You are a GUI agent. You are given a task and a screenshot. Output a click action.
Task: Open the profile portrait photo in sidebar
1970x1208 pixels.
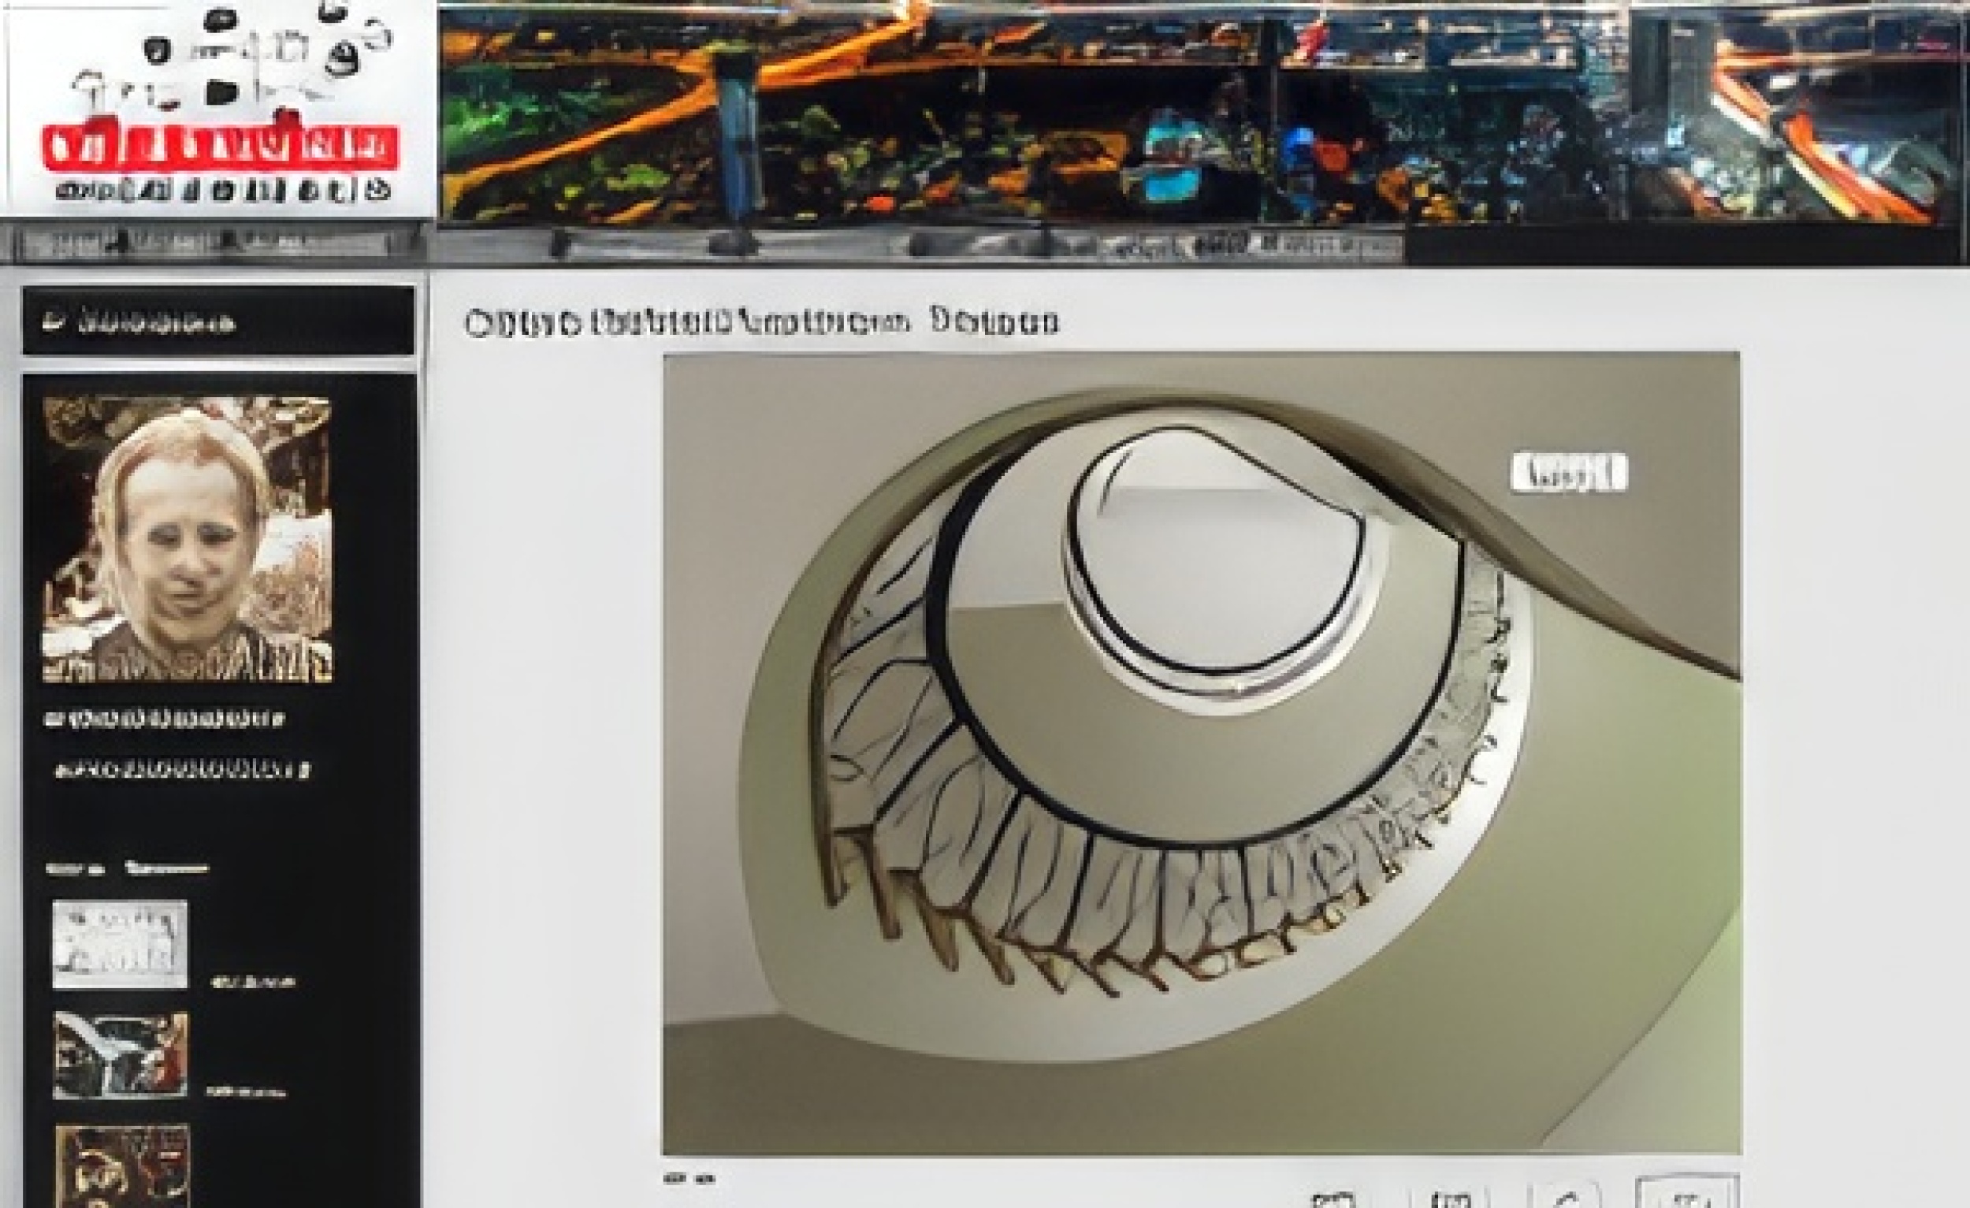[187, 540]
